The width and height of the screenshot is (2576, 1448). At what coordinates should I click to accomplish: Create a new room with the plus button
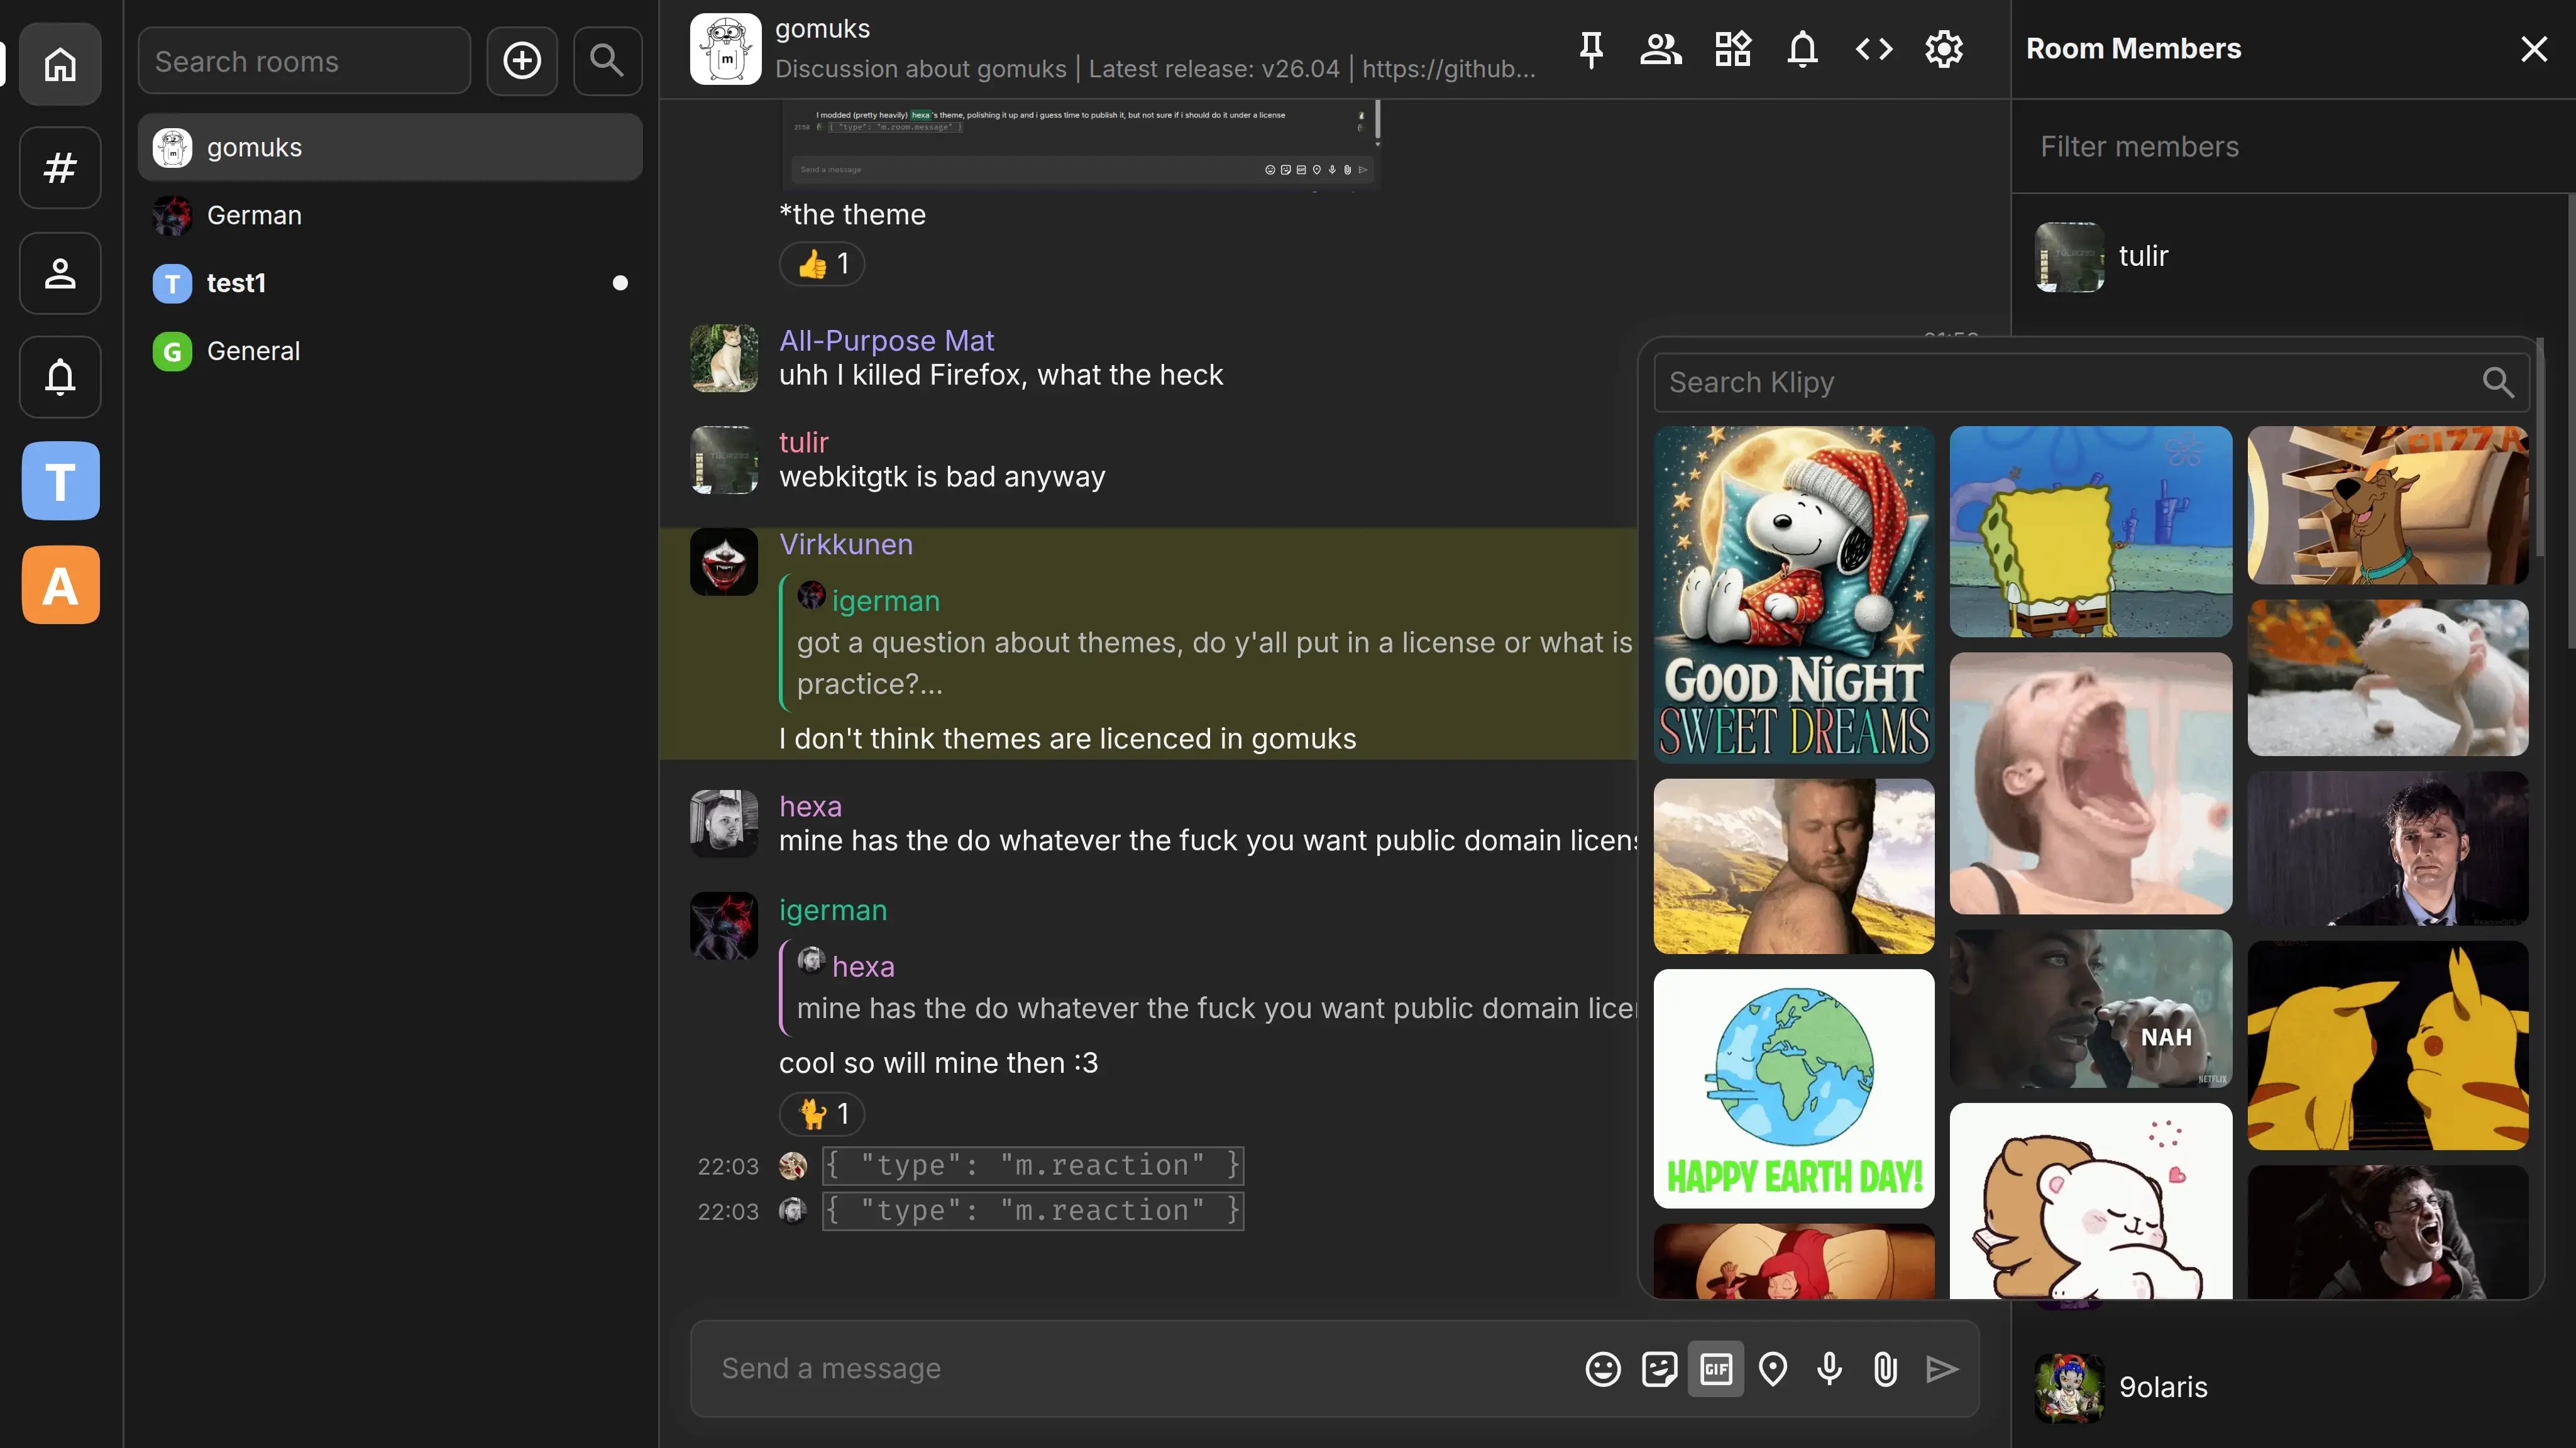pos(521,60)
